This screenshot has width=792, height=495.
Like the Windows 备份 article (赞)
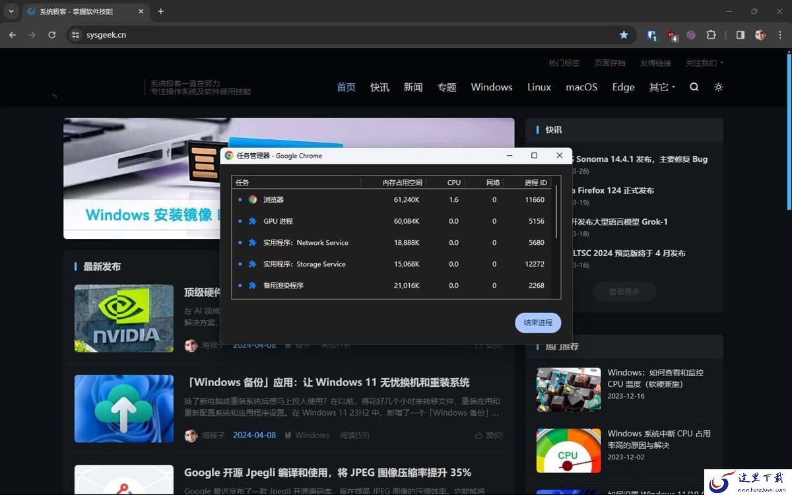point(489,436)
